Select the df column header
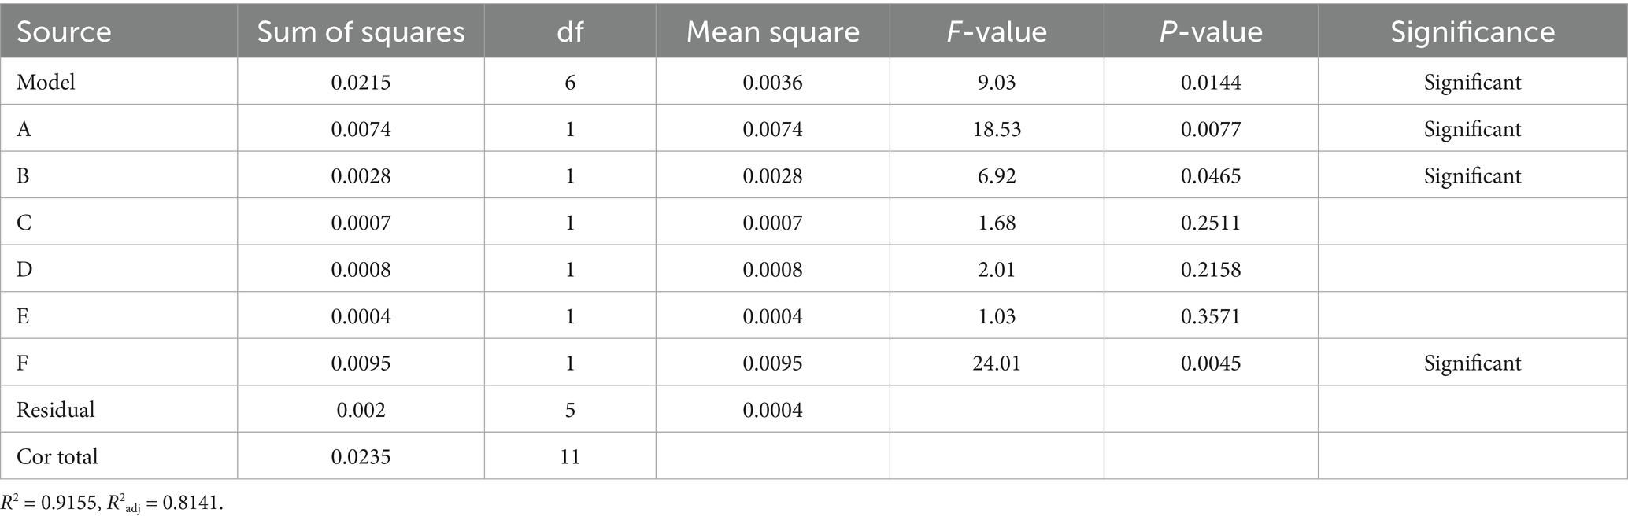 (x=570, y=31)
